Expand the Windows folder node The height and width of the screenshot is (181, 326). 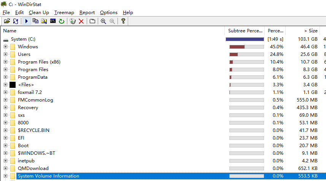tap(6, 46)
